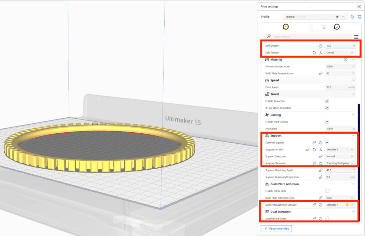Toggle the Enable Prime Blob checkbox

[x=327, y=191]
